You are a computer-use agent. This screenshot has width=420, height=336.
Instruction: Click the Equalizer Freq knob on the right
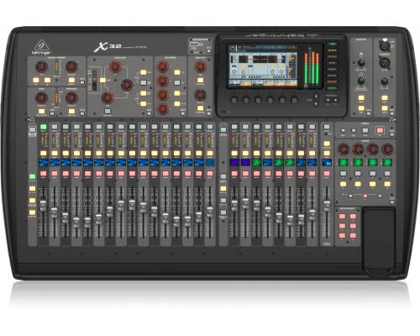pos(127,85)
